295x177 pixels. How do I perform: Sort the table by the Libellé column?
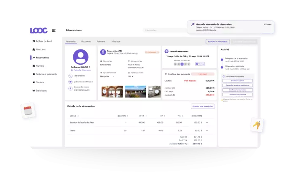78,116
